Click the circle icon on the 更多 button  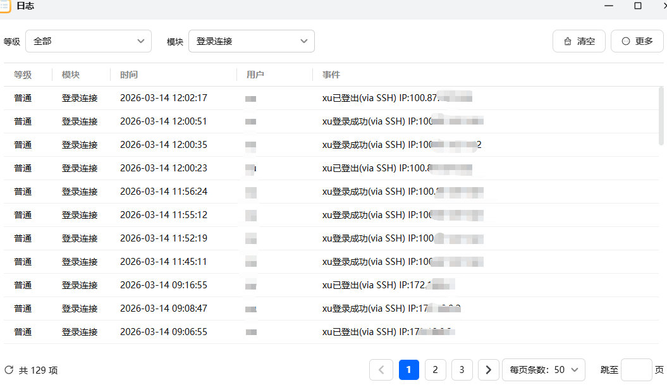[625, 40]
